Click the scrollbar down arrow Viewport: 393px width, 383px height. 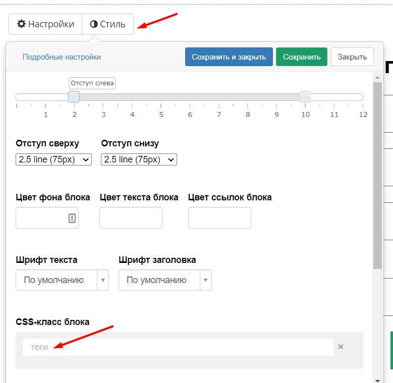click(x=377, y=380)
